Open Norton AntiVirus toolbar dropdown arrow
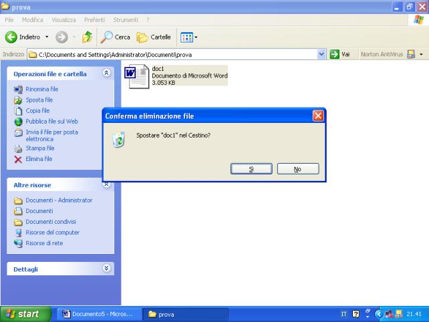 [x=421, y=54]
